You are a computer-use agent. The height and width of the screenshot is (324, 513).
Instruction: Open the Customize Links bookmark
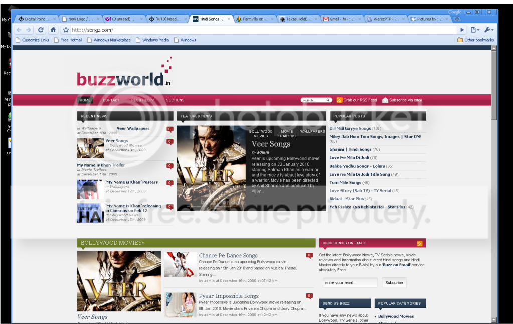33,40
